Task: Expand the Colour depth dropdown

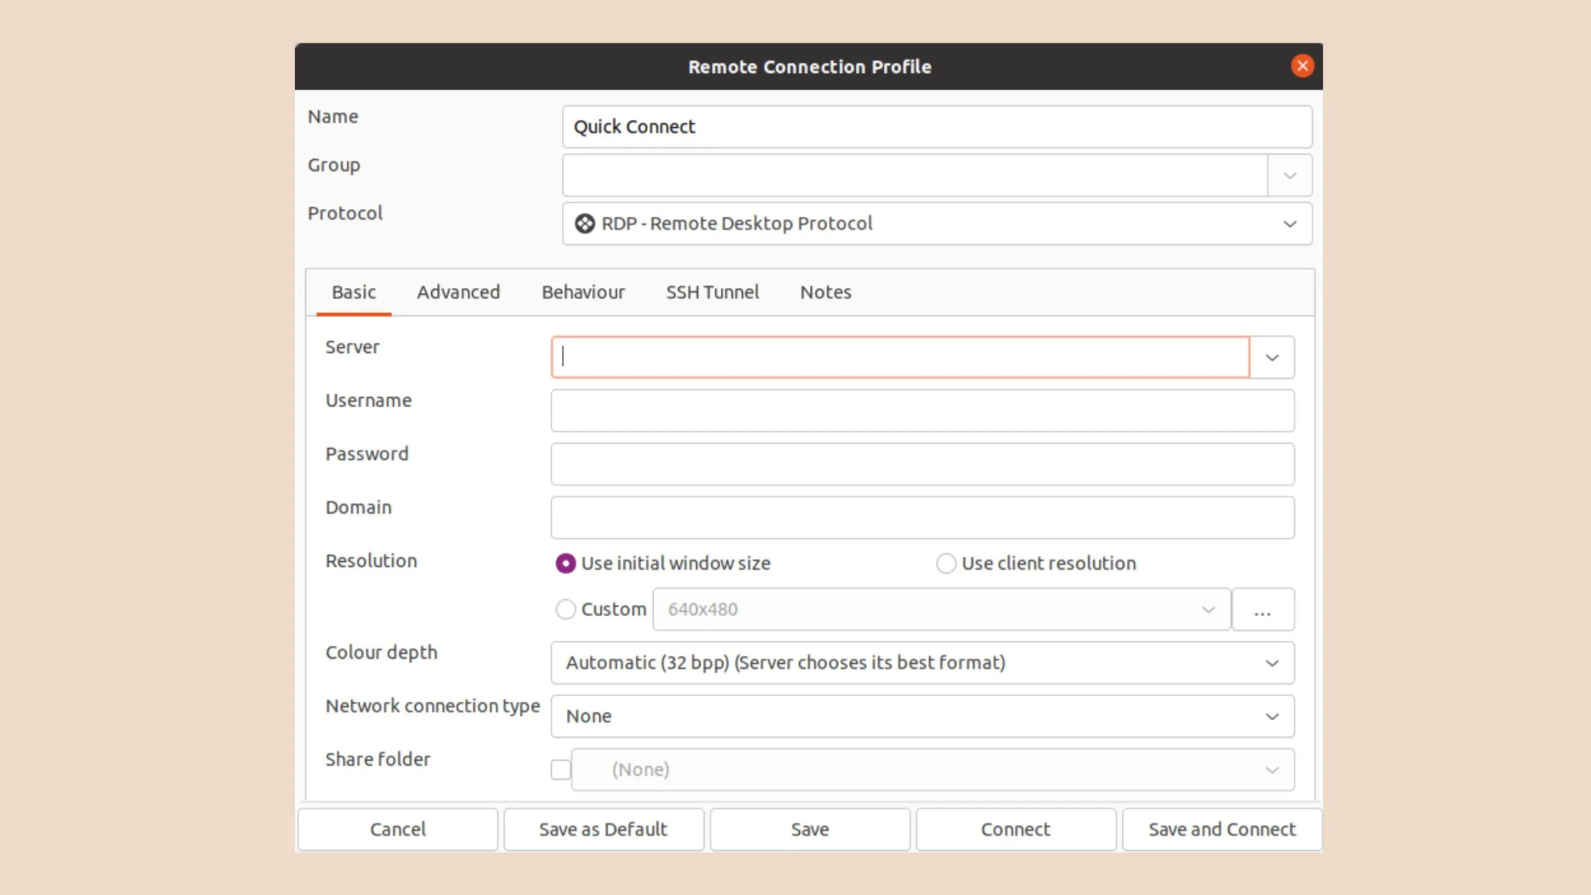Action: (x=1270, y=662)
